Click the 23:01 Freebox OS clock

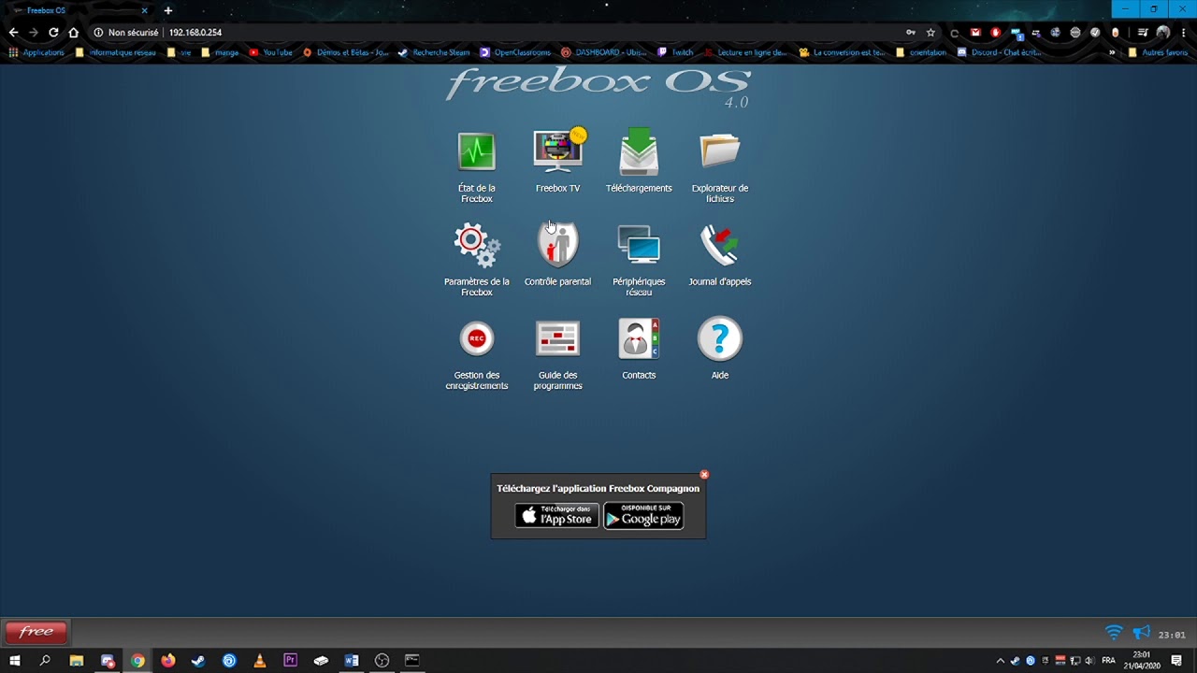coord(1172,635)
